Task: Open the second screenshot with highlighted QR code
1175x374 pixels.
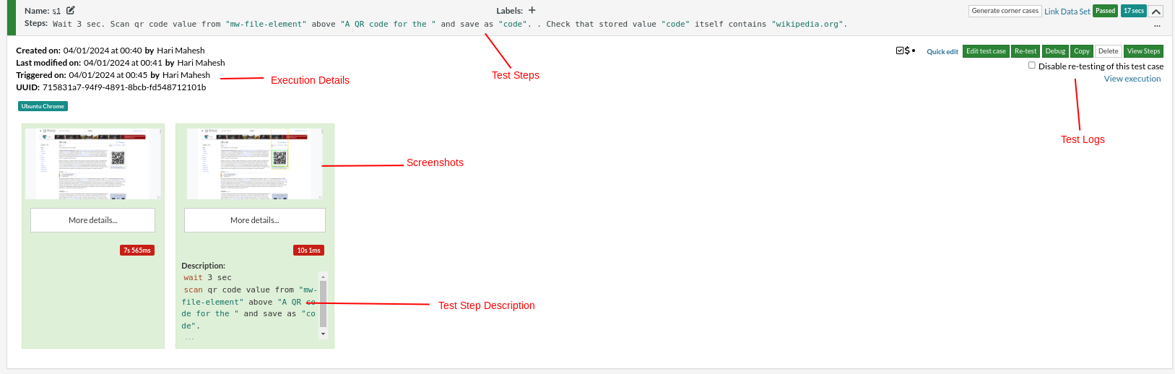Action: click(255, 164)
